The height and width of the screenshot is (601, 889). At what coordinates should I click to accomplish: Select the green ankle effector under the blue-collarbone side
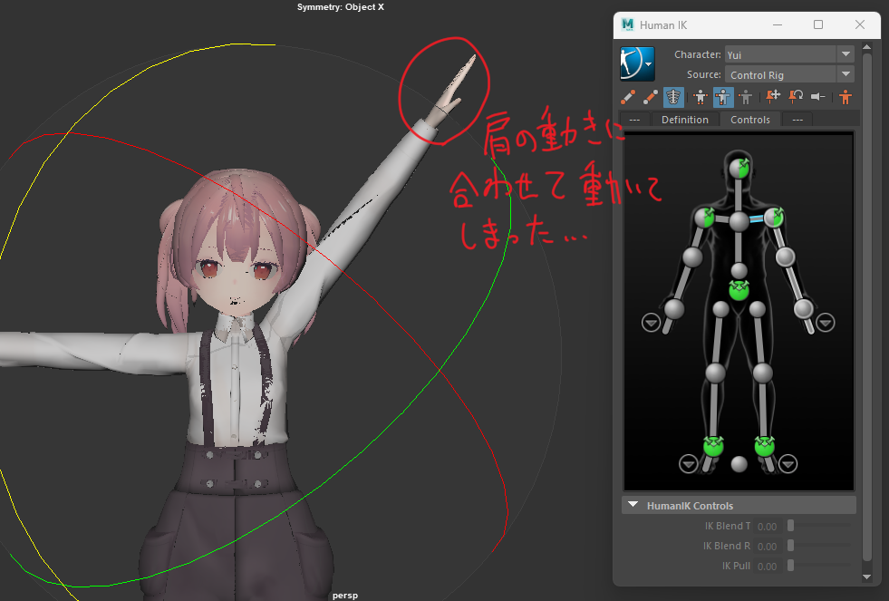point(765,446)
